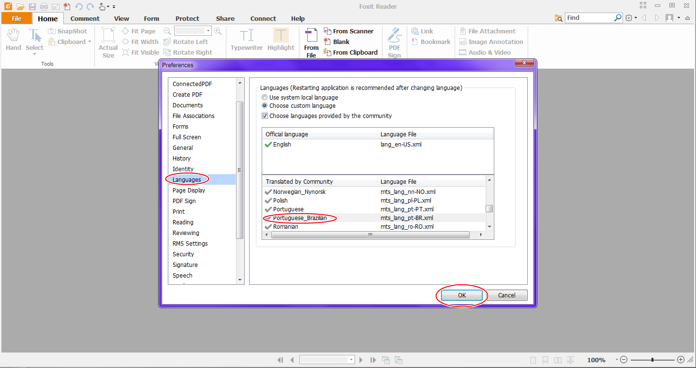Click the SnapShot camera tool
696x368 pixels.
68,31
